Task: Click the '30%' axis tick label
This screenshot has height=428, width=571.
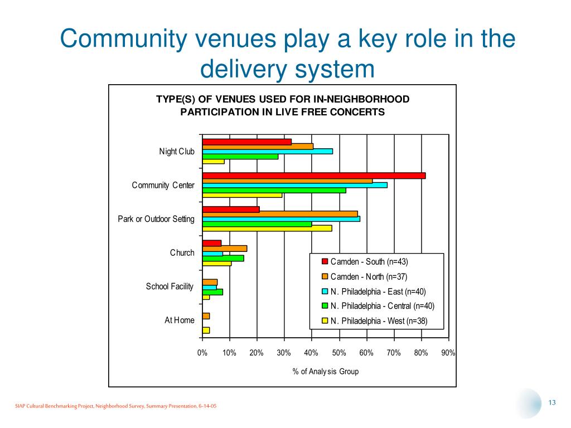Action: click(284, 353)
